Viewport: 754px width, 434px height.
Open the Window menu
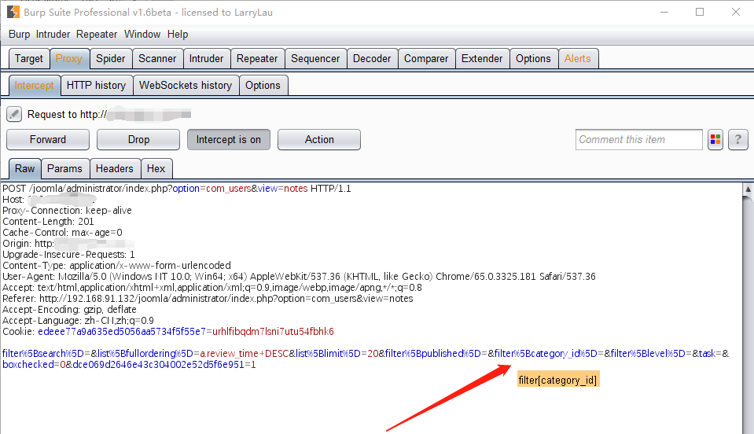(142, 34)
